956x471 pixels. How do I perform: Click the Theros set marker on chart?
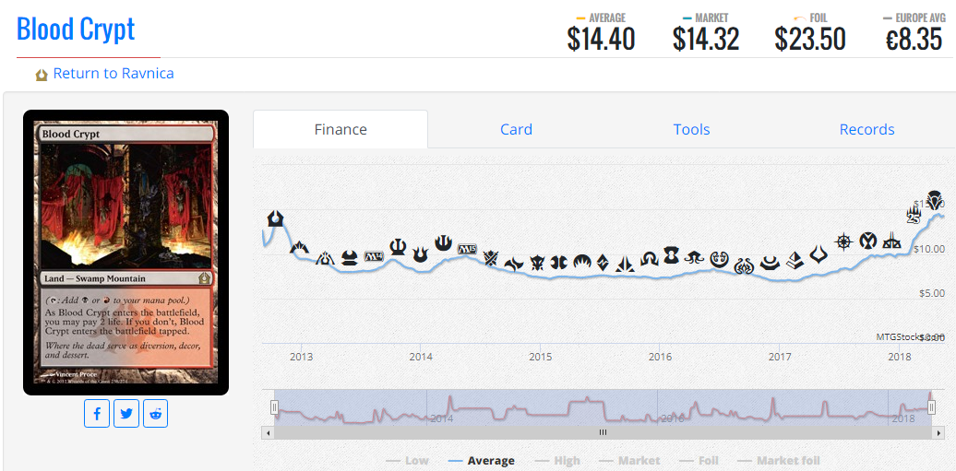pos(398,245)
